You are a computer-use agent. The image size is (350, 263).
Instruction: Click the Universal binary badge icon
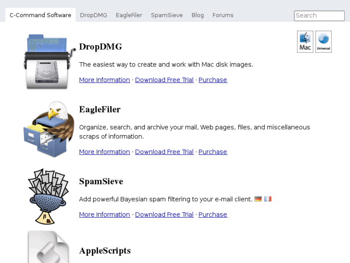tap(324, 42)
